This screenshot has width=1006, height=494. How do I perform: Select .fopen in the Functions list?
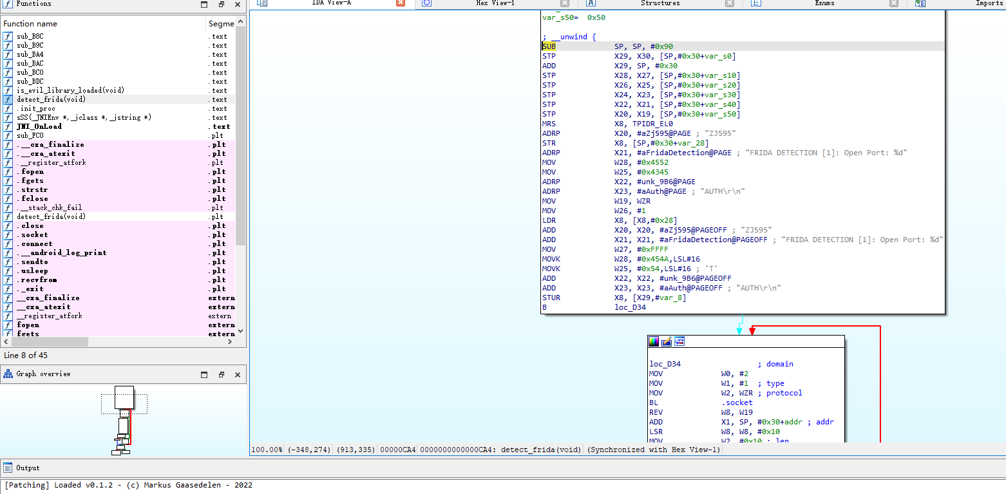point(119,171)
